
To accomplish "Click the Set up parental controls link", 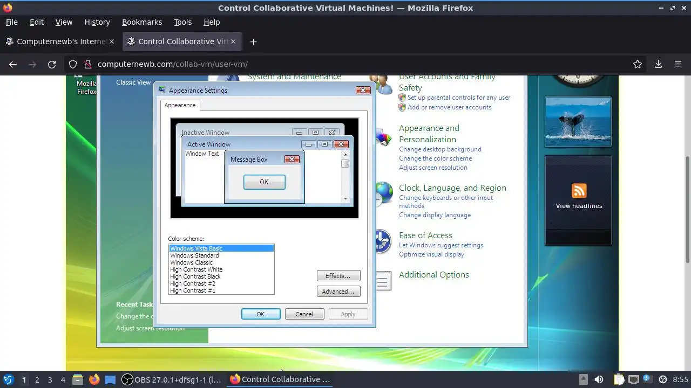I will coord(459,98).
